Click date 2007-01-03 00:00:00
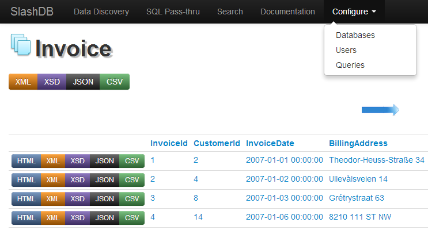 click(285, 198)
